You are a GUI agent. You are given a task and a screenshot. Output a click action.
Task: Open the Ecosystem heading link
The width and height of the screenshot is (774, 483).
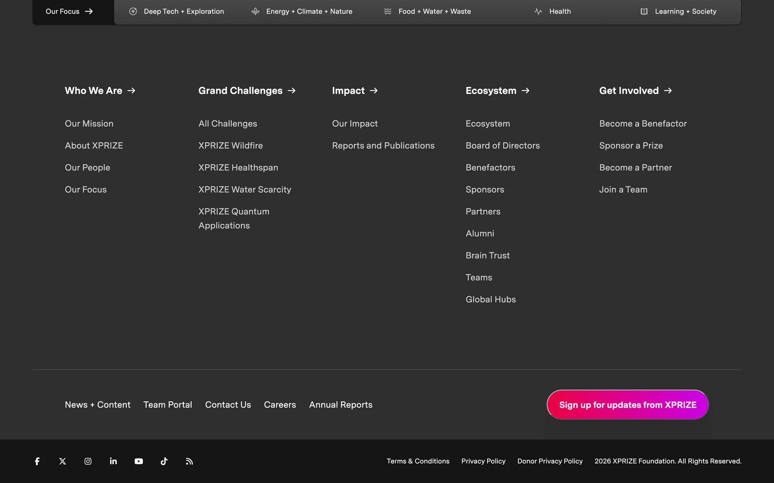[x=491, y=90]
